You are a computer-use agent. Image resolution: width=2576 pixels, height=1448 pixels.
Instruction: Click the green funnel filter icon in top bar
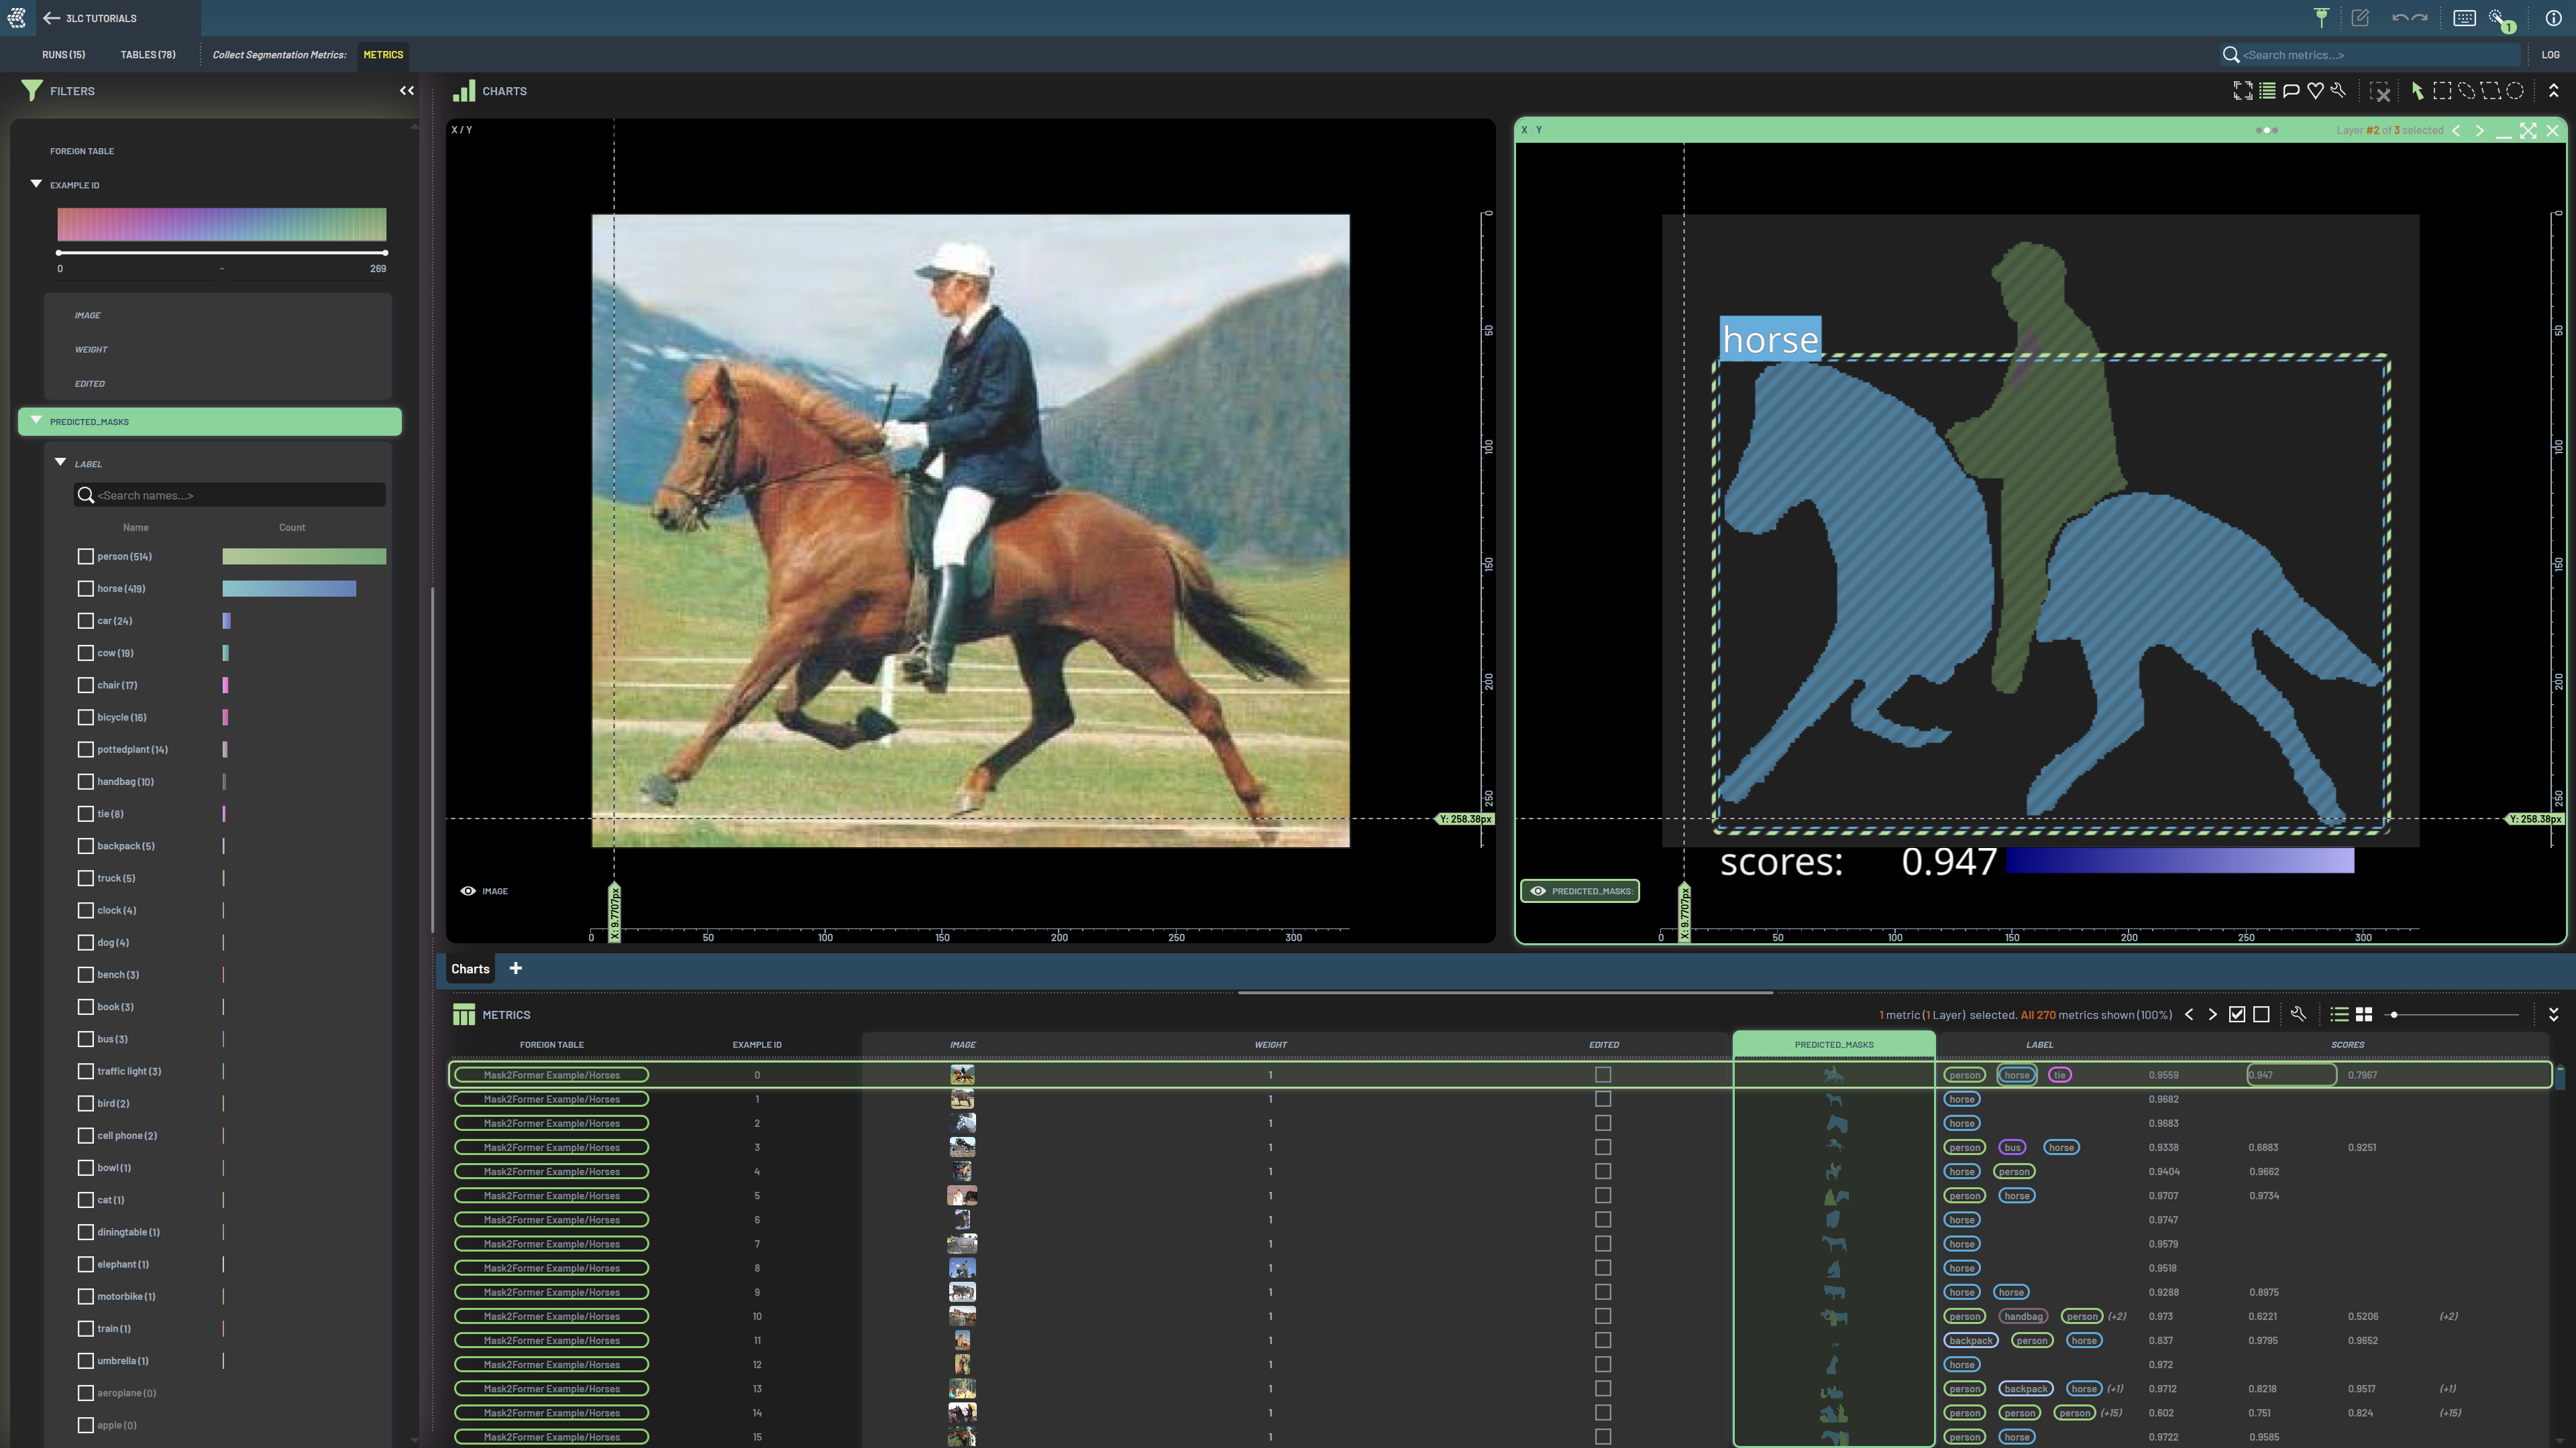2321,17
